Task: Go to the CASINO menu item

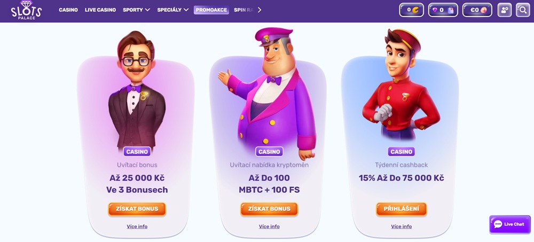Action: point(68,10)
